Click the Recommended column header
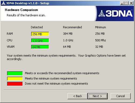135x103 pixels. tap(72, 27)
